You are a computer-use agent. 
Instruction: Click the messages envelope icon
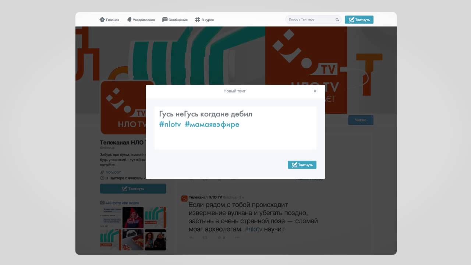165,20
